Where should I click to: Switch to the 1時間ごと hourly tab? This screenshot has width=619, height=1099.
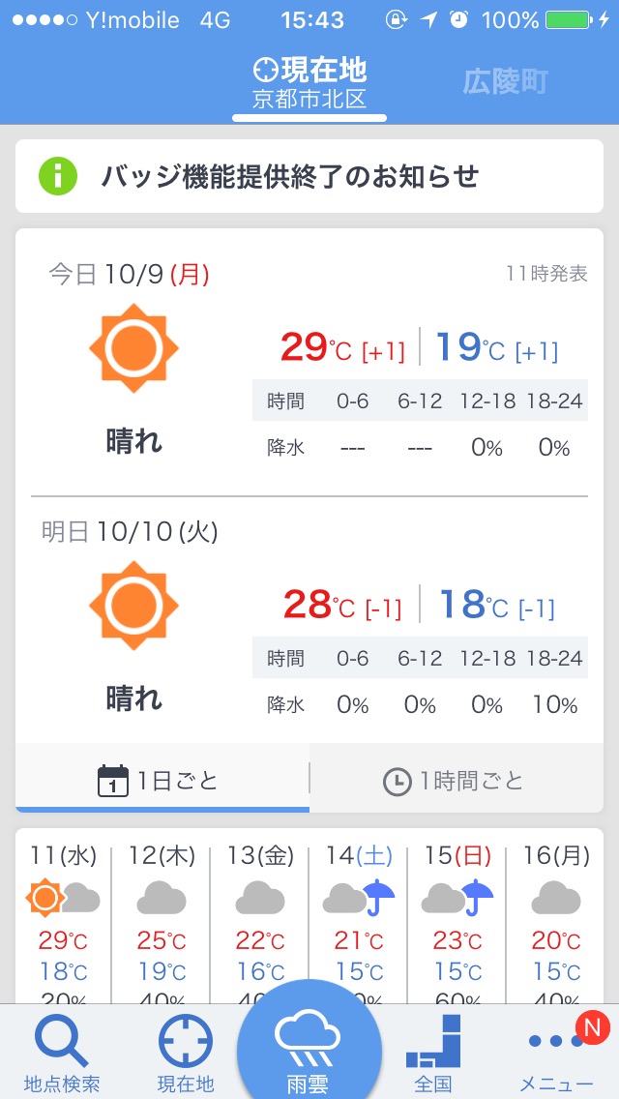point(457,779)
